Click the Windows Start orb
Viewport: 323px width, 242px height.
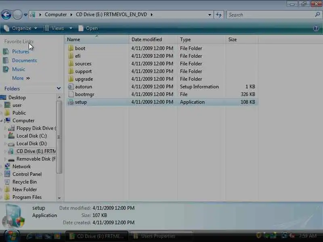12,236
